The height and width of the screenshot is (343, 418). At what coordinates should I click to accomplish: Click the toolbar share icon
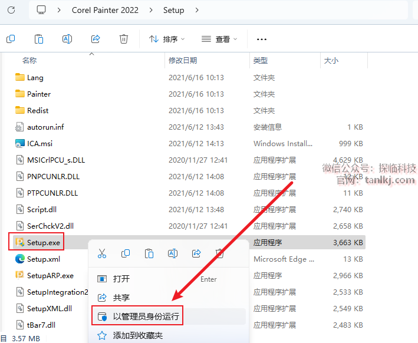(96, 39)
